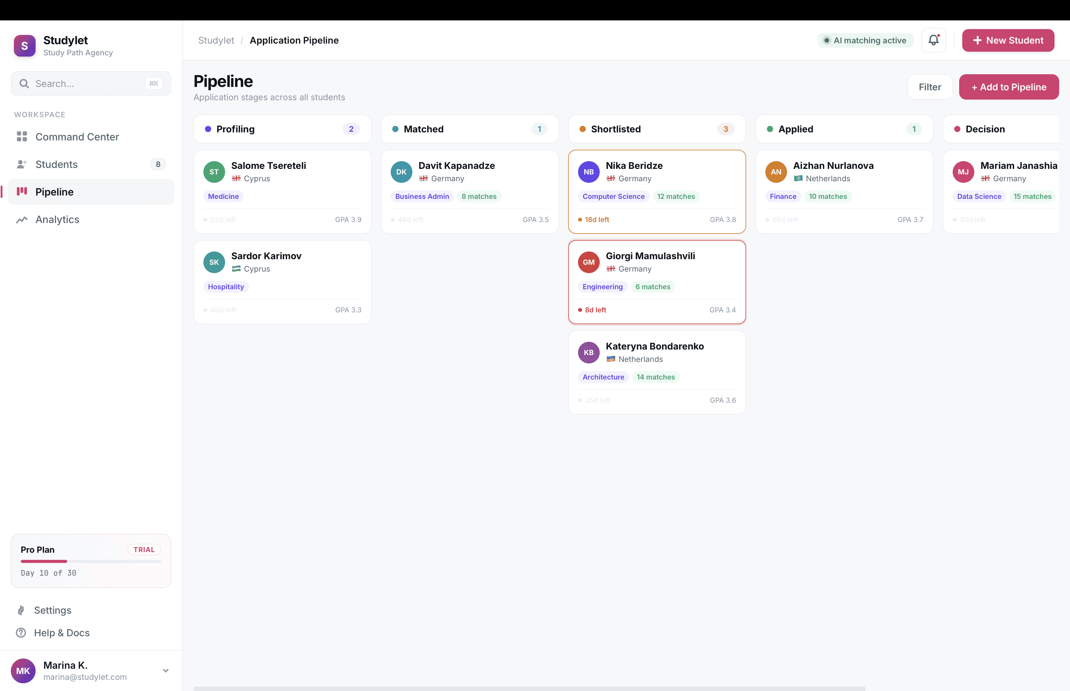Viewport: 1070px width, 691px height.
Task: Click the Pro Plan trial progress bar
Action: tap(91, 561)
